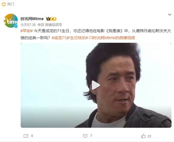Like the post with thumbs-up icon
The image size is (174, 142).
pos(143,136)
